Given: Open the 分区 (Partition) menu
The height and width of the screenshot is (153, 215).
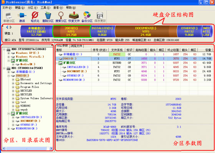Looking at the screenshot, I should click(33, 8).
